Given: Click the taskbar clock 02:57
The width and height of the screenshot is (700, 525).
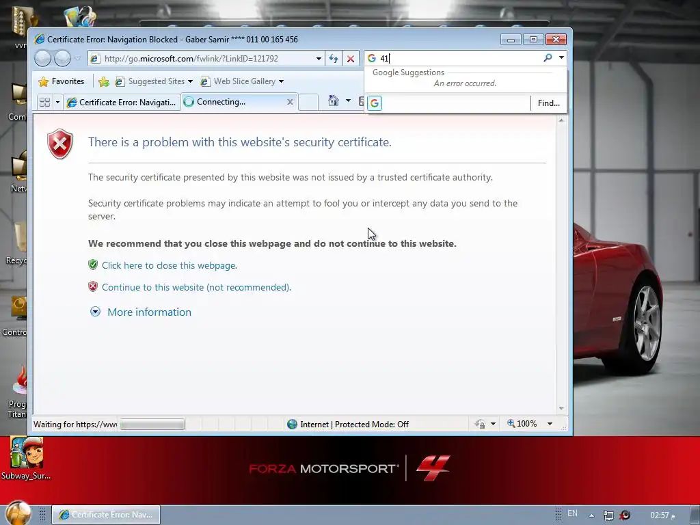Looking at the screenshot, I should tap(662, 515).
